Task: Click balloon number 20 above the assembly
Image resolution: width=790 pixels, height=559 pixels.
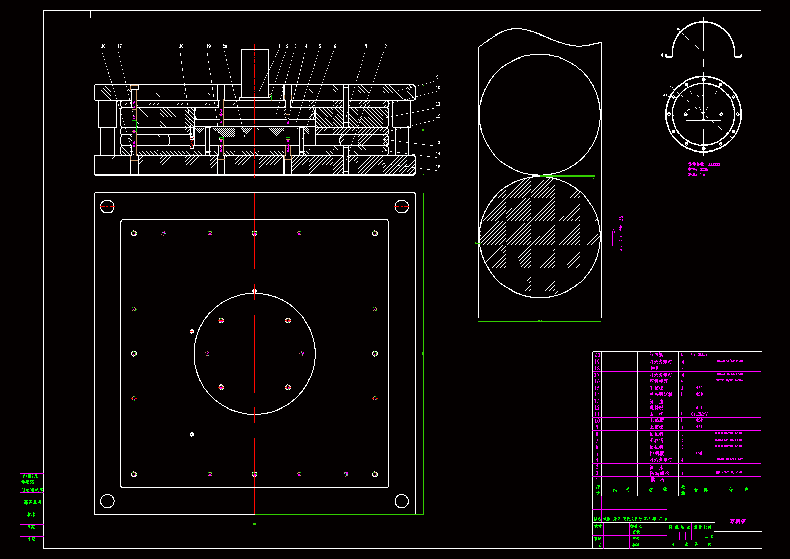Action: 225,46
